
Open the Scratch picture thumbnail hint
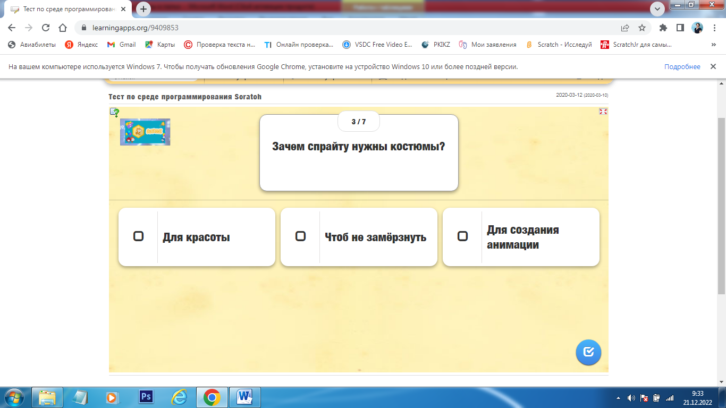pos(145,132)
